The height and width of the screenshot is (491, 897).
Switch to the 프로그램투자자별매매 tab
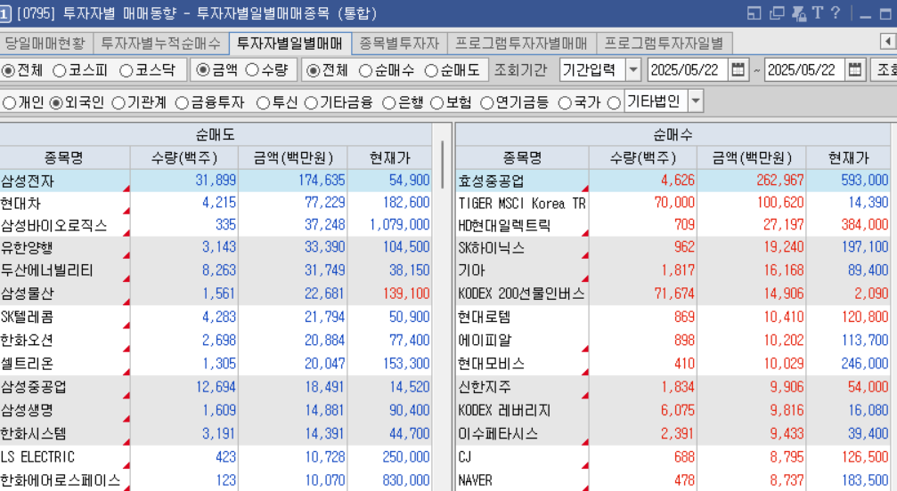521,43
